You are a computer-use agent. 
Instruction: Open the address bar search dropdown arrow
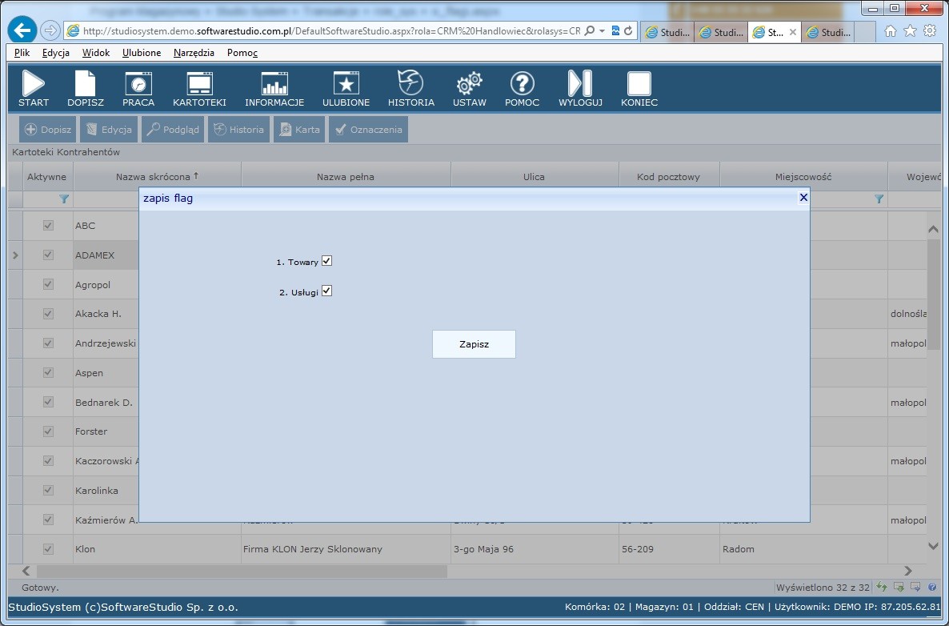click(x=602, y=31)
